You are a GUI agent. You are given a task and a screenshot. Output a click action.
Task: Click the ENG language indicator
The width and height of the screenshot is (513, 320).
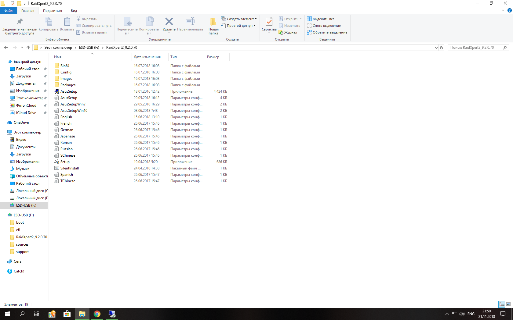(x=471, y=314)
